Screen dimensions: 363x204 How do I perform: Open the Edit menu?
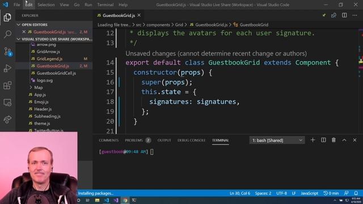click(29, 5)
